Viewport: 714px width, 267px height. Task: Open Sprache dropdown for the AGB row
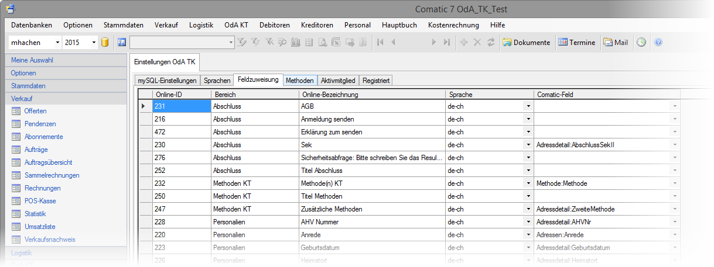coord(528,106)
